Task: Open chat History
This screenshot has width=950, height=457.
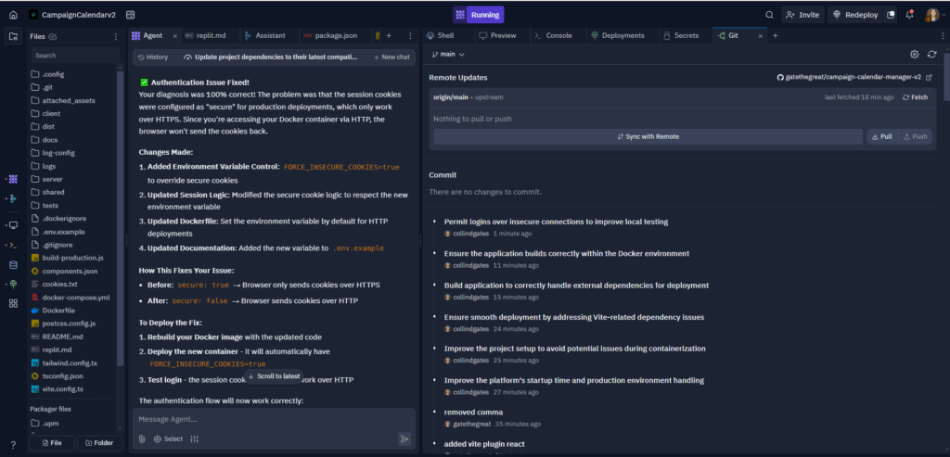Action: [x=153, y=57]
